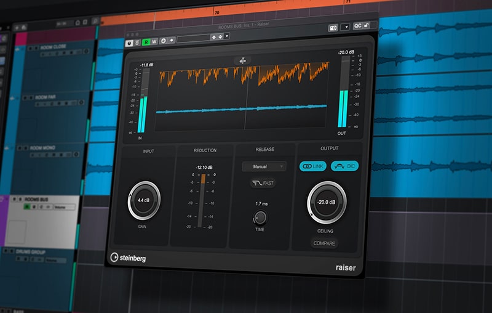Click the camera snapshot icon in plugin header
Viewport: 492px width, 313px height.
click(x=333, y=28)
